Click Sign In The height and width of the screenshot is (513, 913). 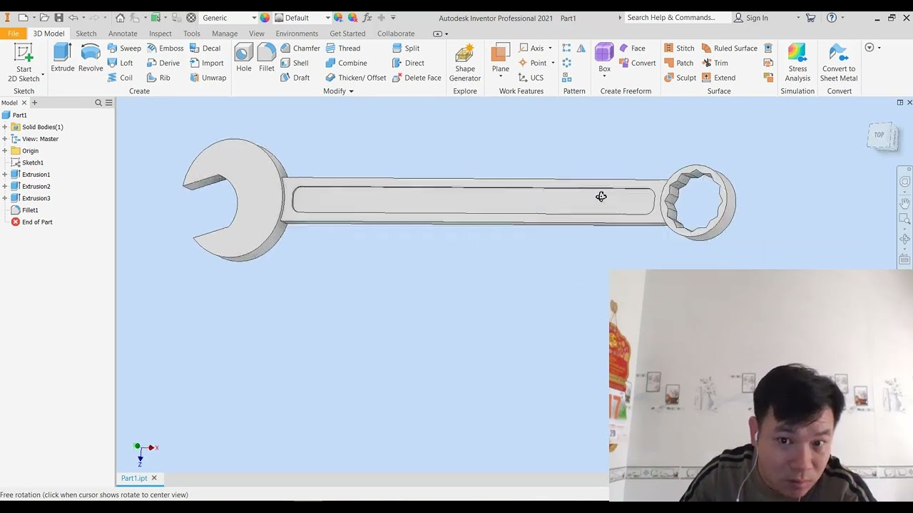coord(751,18)
